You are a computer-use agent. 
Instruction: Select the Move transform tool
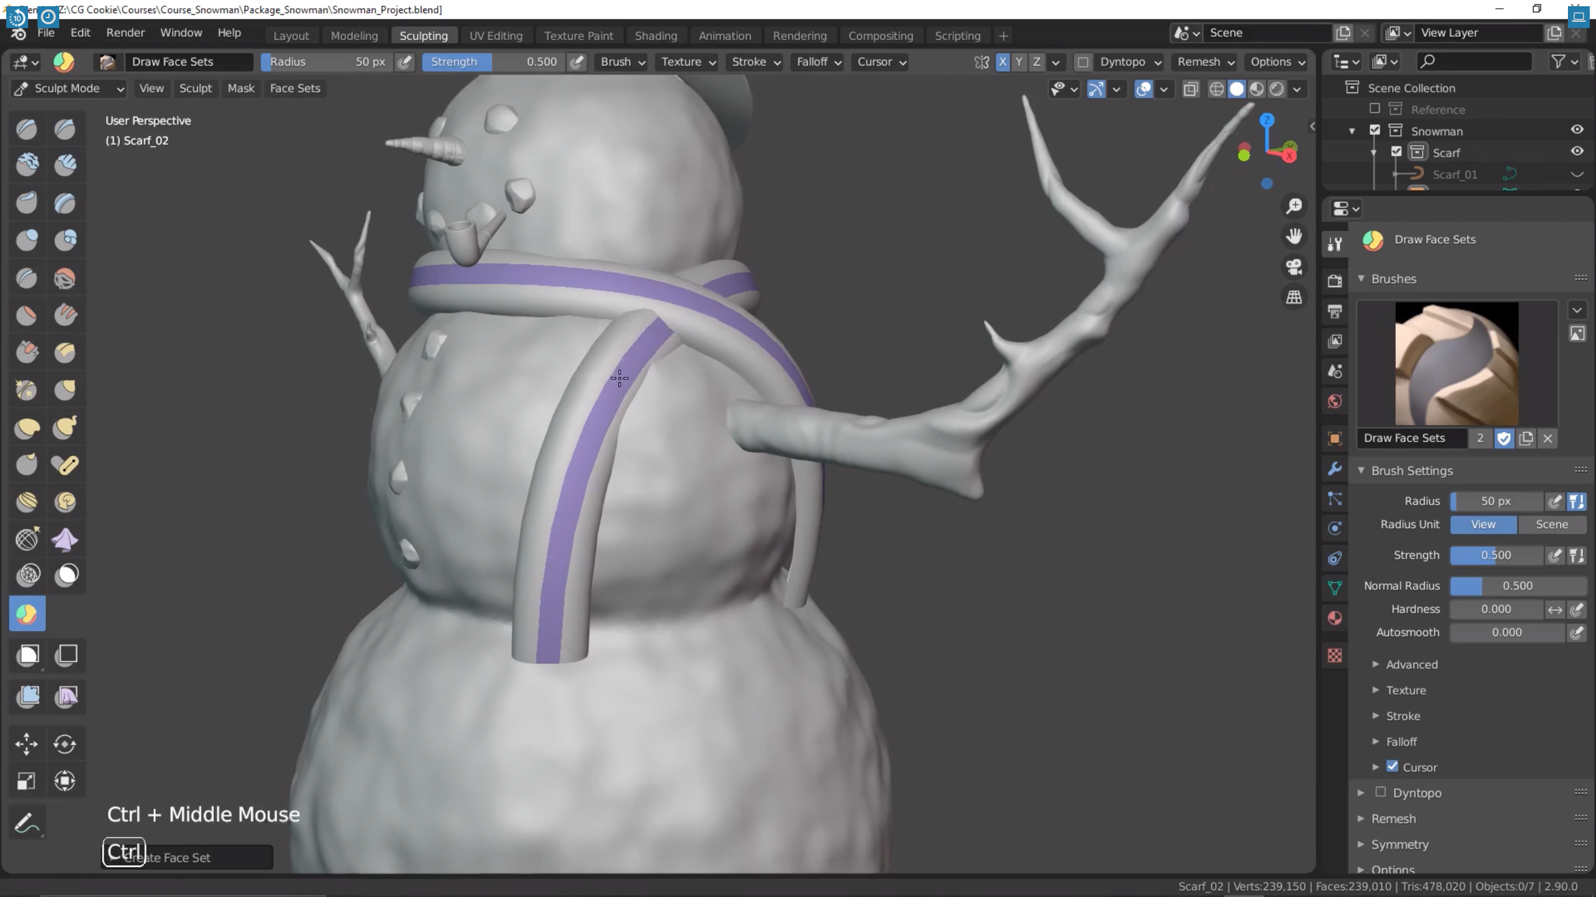pos(27,744)
